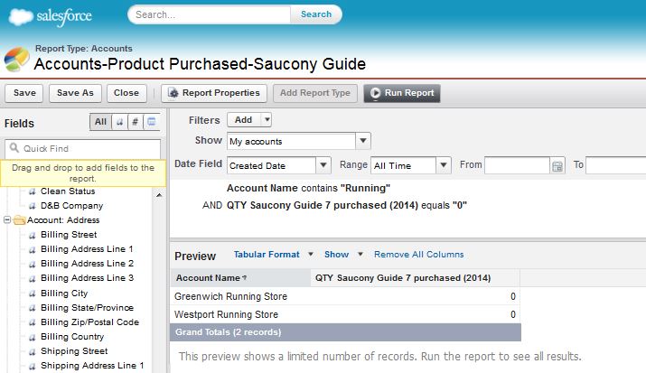This screenshot has height=373, width=646.
Task: Click the Salesforce cloud logo
Action: coord(21,17)
